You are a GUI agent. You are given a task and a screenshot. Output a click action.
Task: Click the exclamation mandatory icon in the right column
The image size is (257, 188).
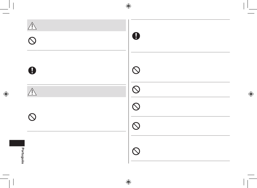click(136, 36)
